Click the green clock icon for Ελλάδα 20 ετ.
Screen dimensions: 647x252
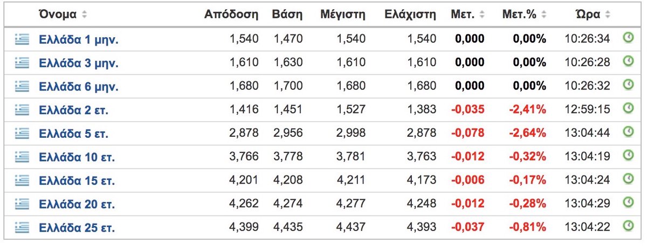tap(628, 202)
